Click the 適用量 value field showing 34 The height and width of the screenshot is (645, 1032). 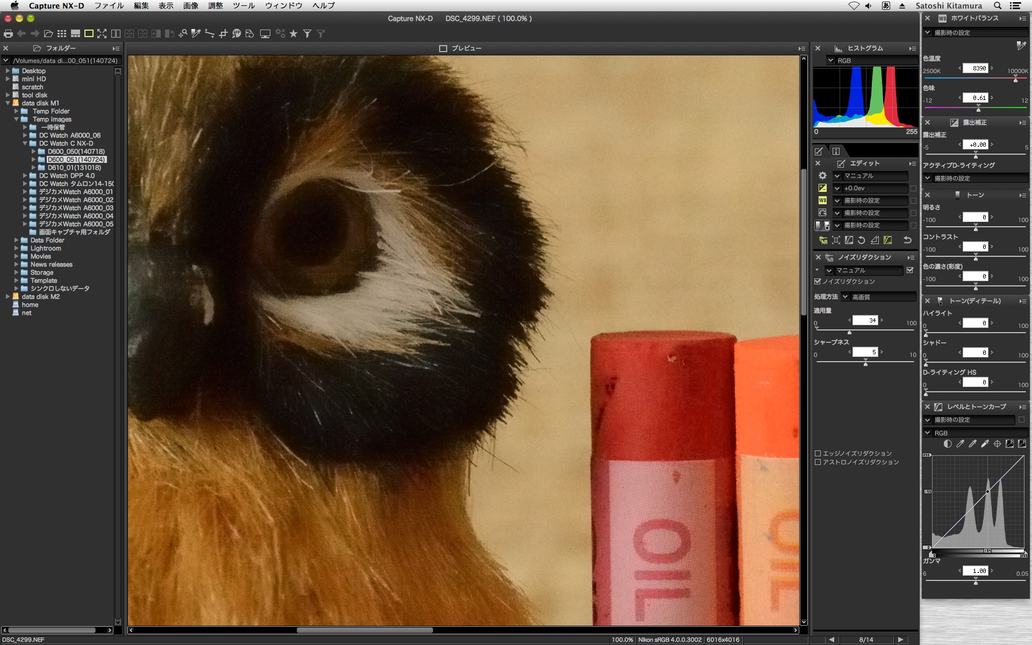click(x=865, y=320)
